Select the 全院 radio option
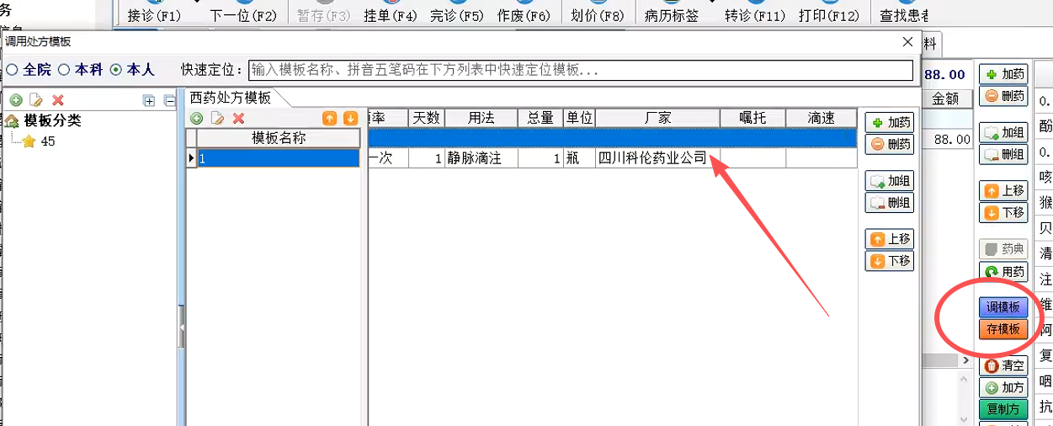Screen dimensions: 1053x426 click(x=13, y=70)
